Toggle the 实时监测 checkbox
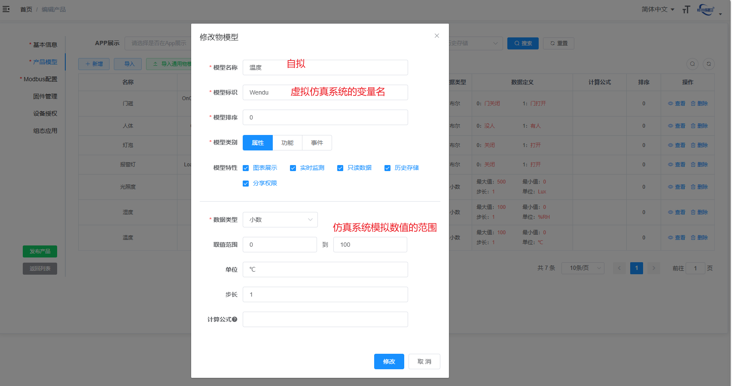732x386 pixels. click(293, 168)
